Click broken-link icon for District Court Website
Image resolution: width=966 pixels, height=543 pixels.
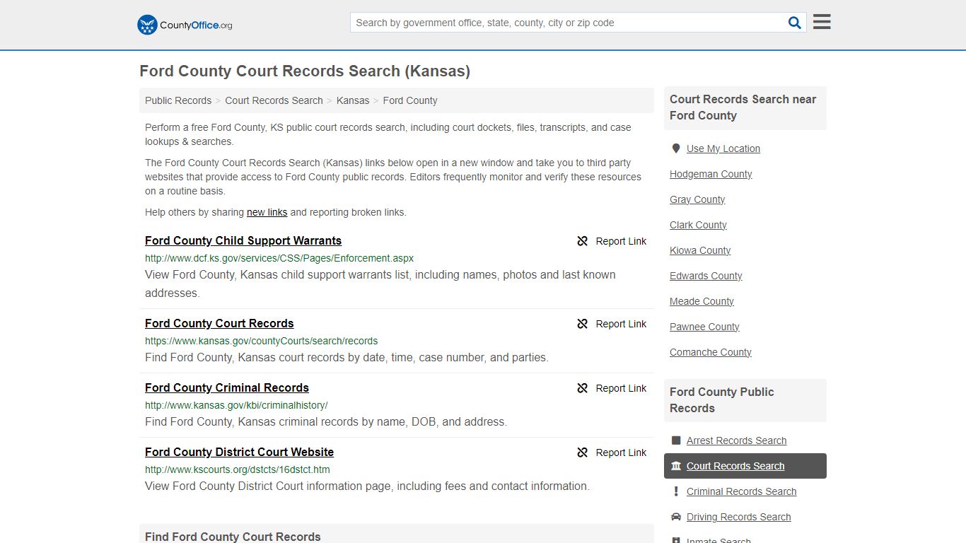[x=583, y=452]
